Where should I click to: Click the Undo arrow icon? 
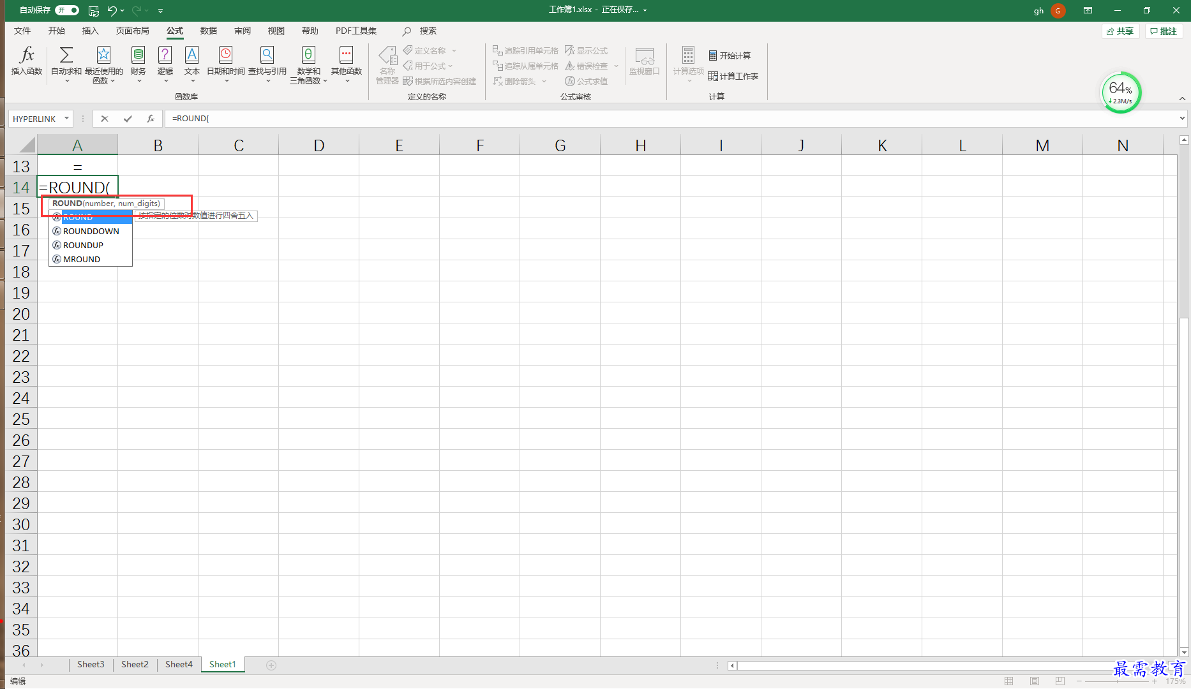112,10
